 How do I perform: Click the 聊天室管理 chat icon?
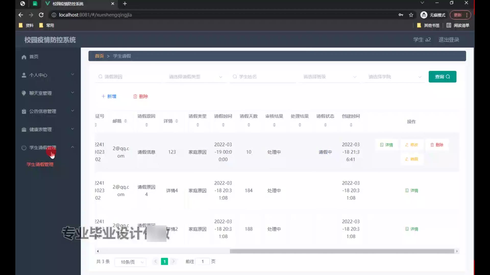click(x=24, y=93)
